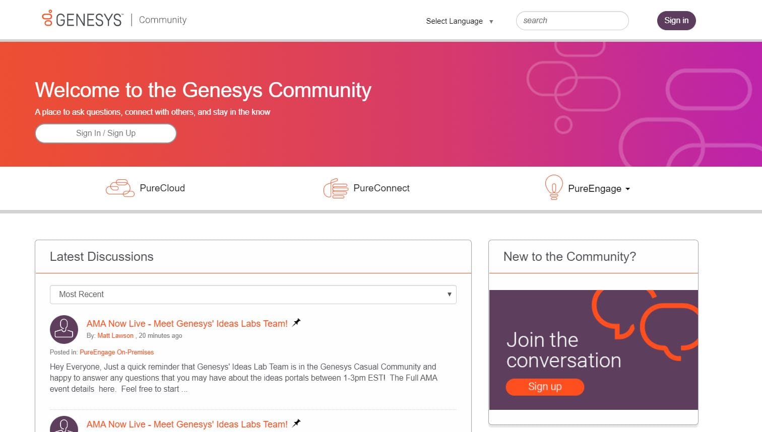
Task: Open the Select Language dropdown
Action: click(x=459, y=21)
